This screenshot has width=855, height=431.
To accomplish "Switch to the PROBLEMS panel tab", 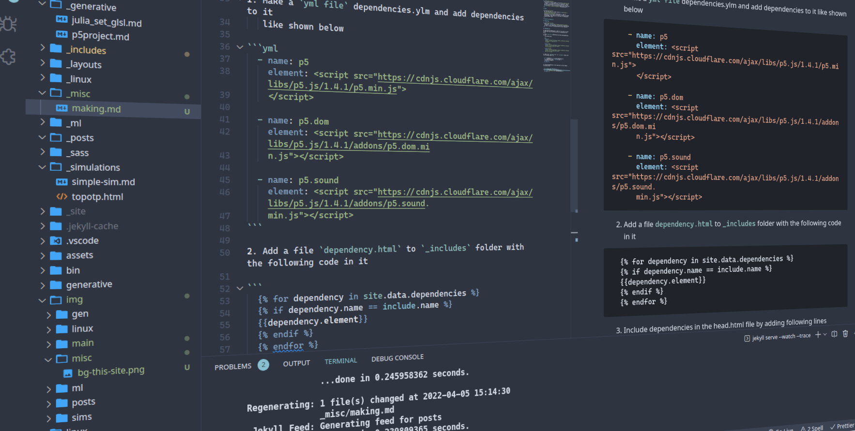I will [x=233, y=367].
